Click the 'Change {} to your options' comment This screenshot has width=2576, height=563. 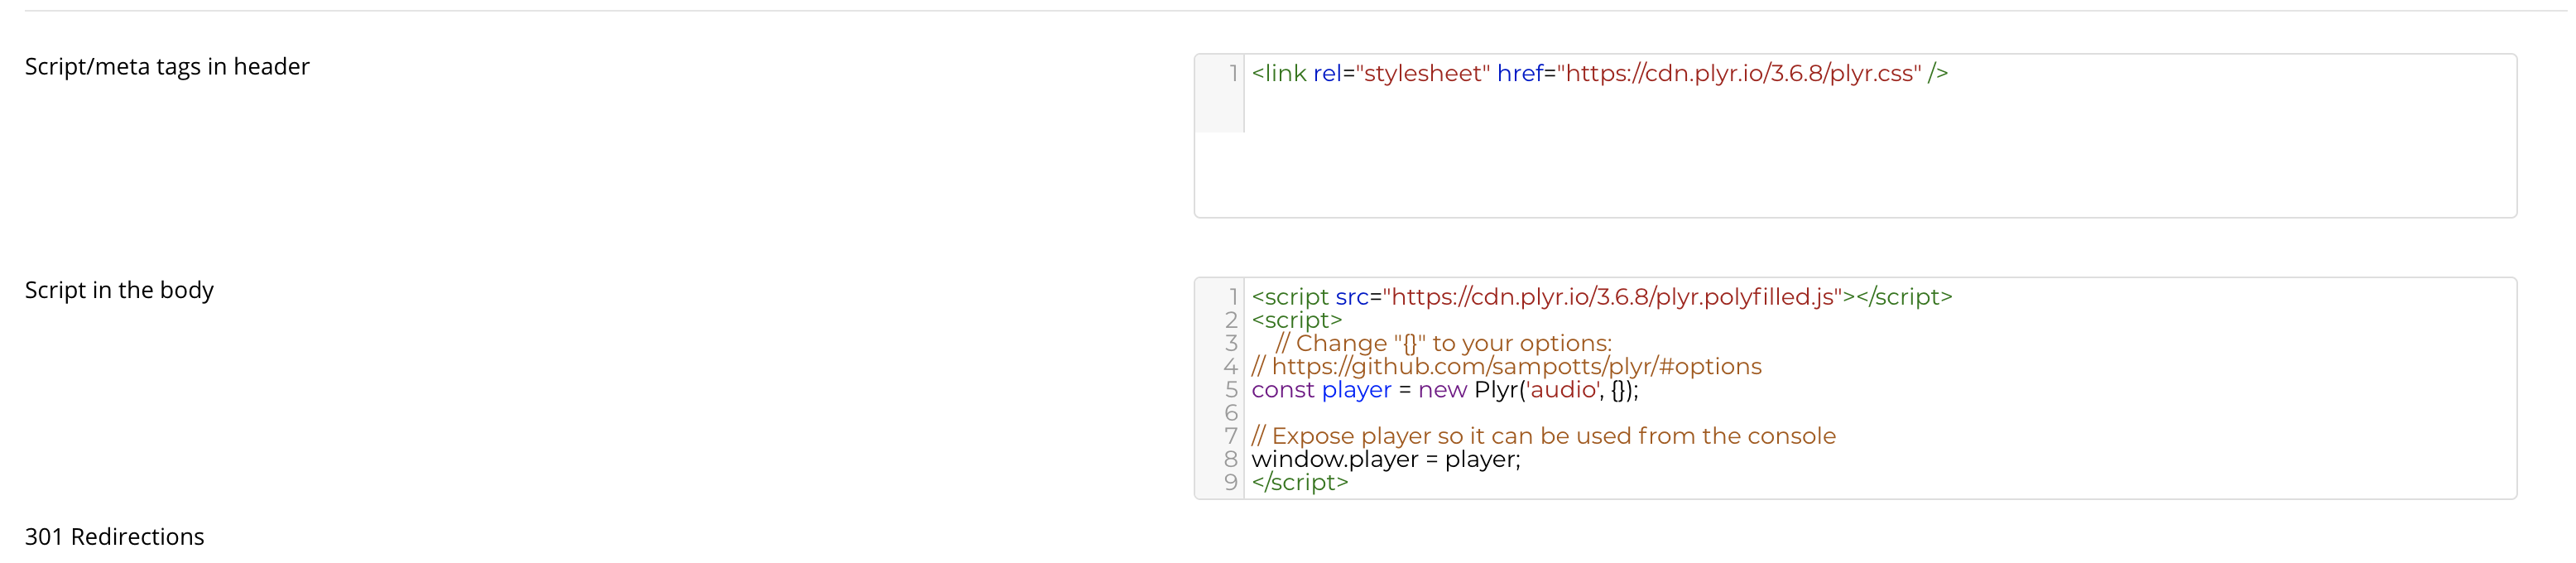[1443, 343]
